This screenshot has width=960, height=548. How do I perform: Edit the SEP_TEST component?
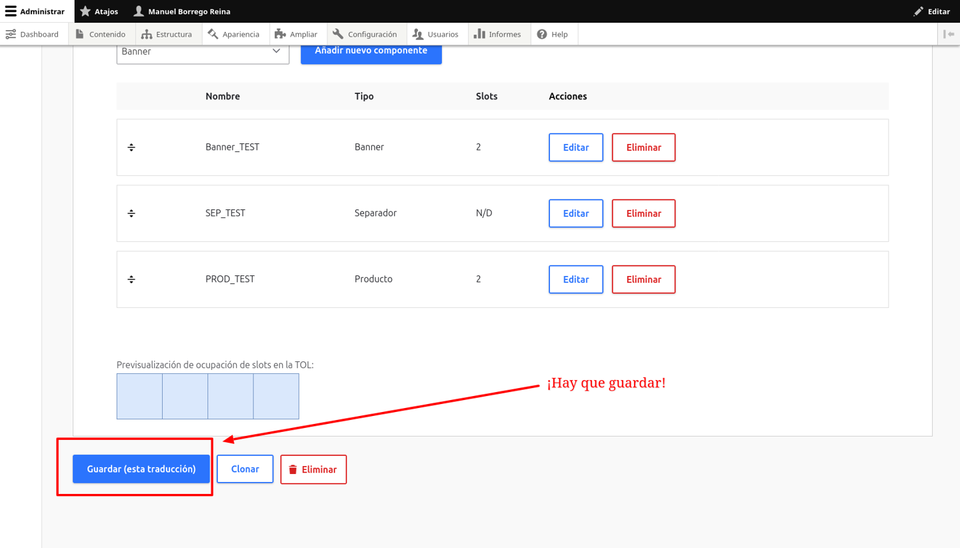click(576, 213)
